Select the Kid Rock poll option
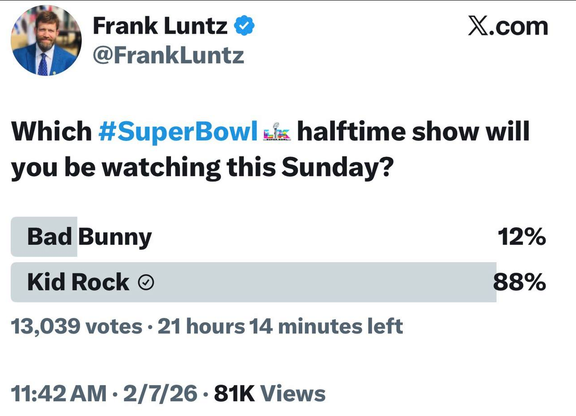Viewport: 576px width, 416px height. pyautogui.click(x=77, y=282)
